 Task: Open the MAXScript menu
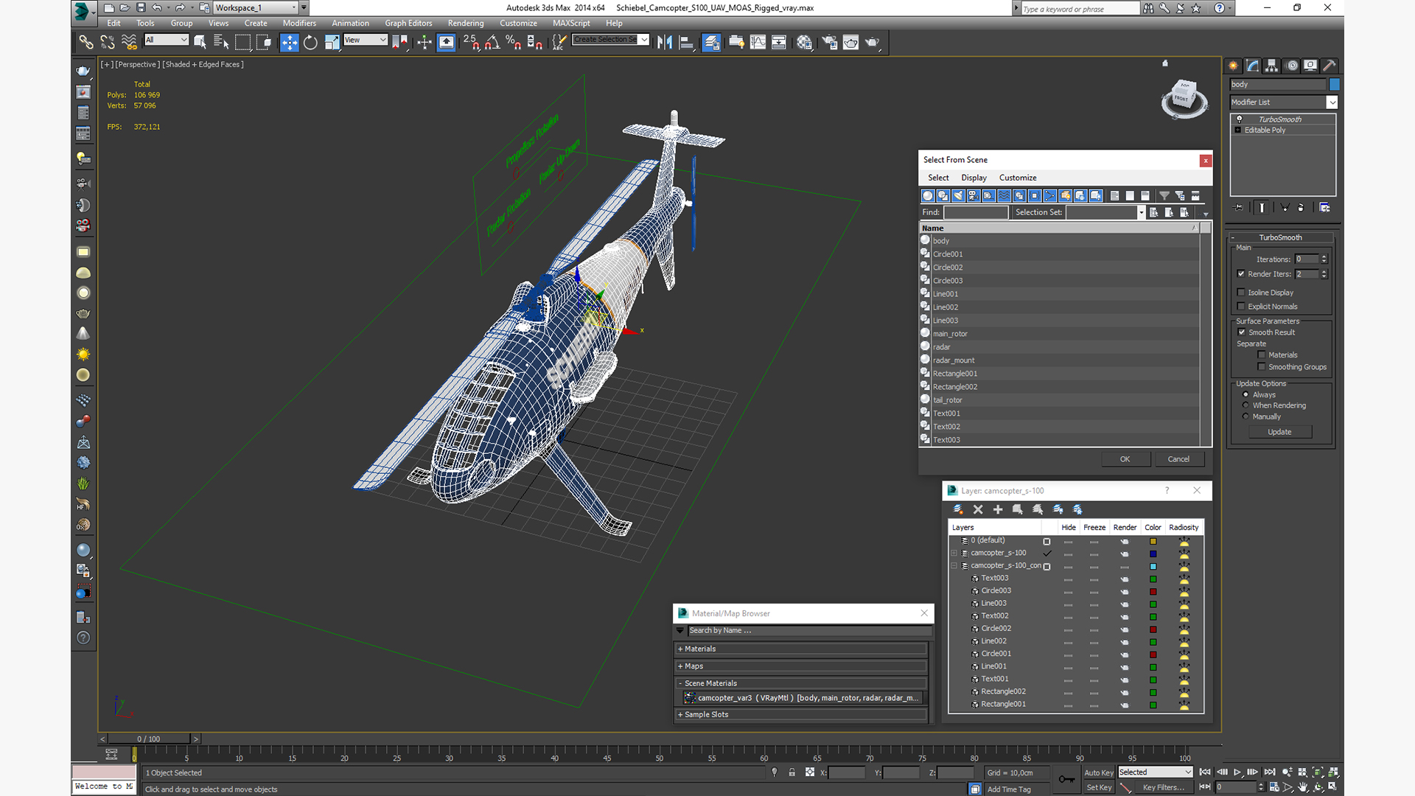[571, 23]
